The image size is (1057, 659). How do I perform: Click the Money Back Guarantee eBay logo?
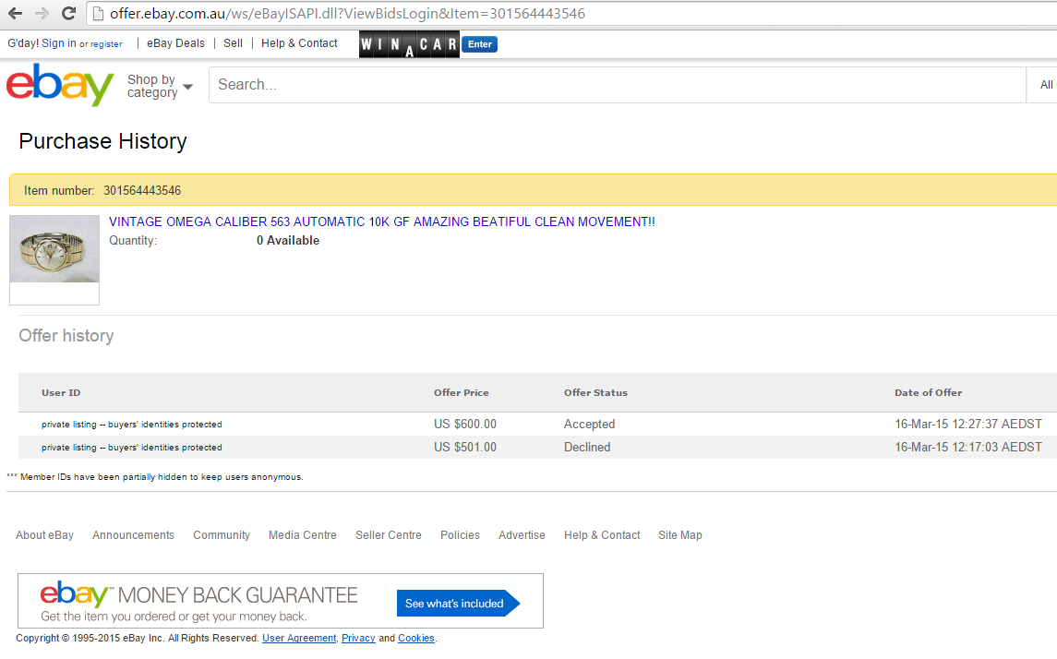76,593
